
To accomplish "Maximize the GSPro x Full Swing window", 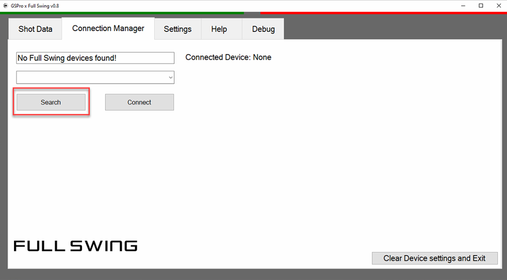I will pyautogui.click(x=481, y=5).
